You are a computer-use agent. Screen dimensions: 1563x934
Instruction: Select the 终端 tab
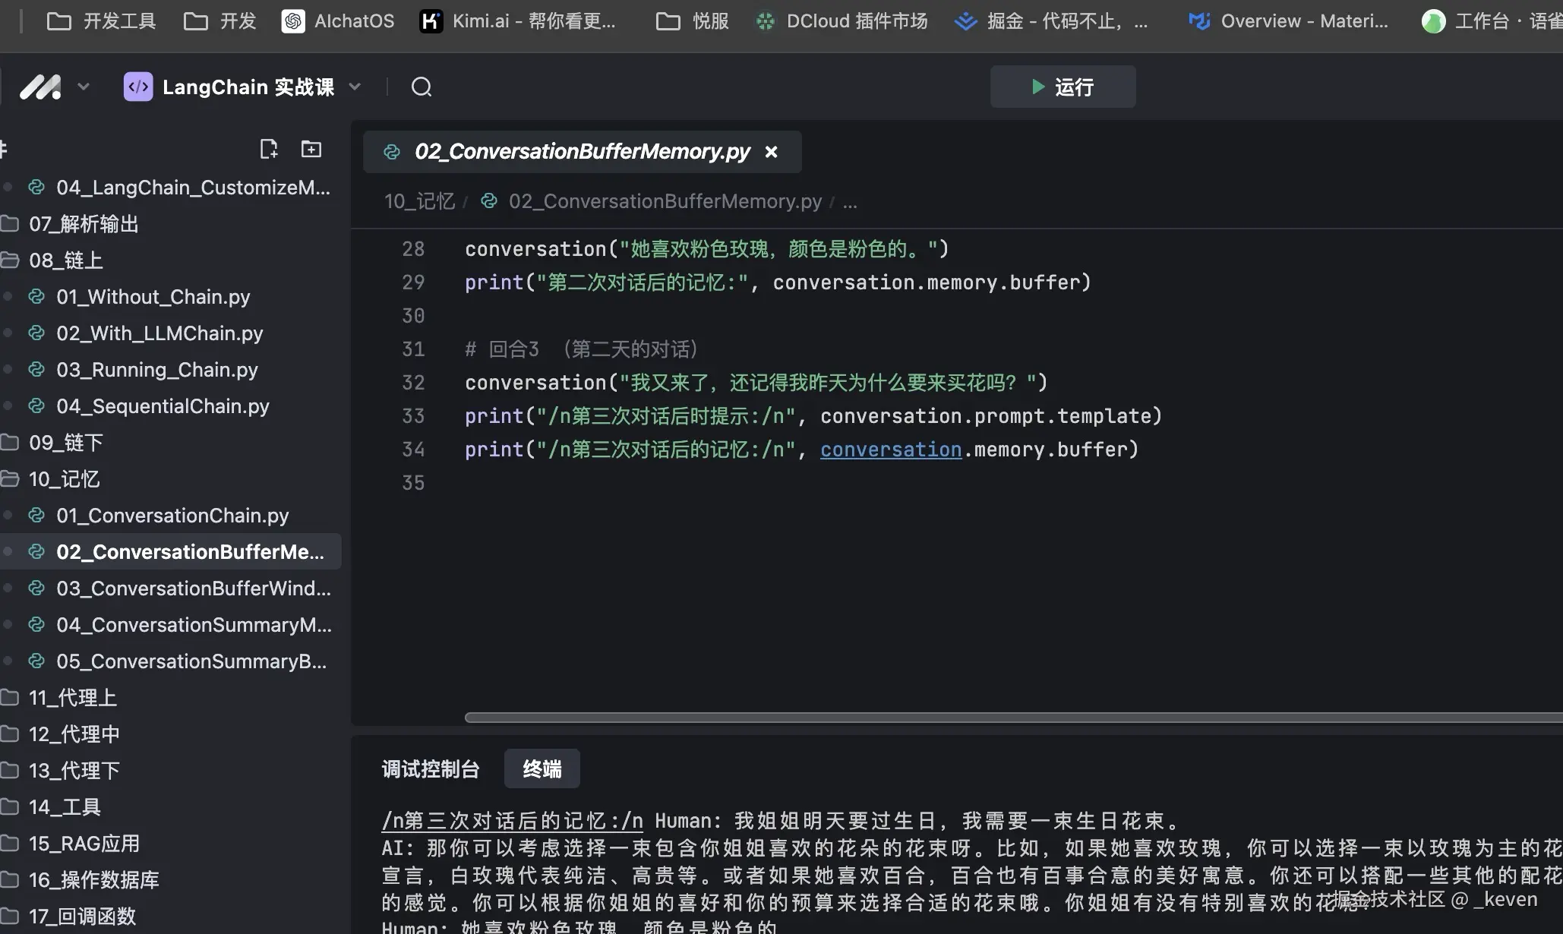coord(542,769)
